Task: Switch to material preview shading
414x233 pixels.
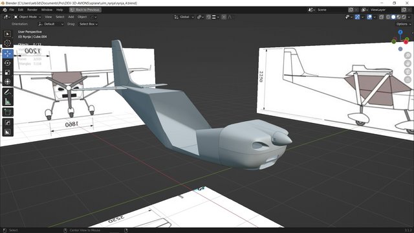Action: 398,17
